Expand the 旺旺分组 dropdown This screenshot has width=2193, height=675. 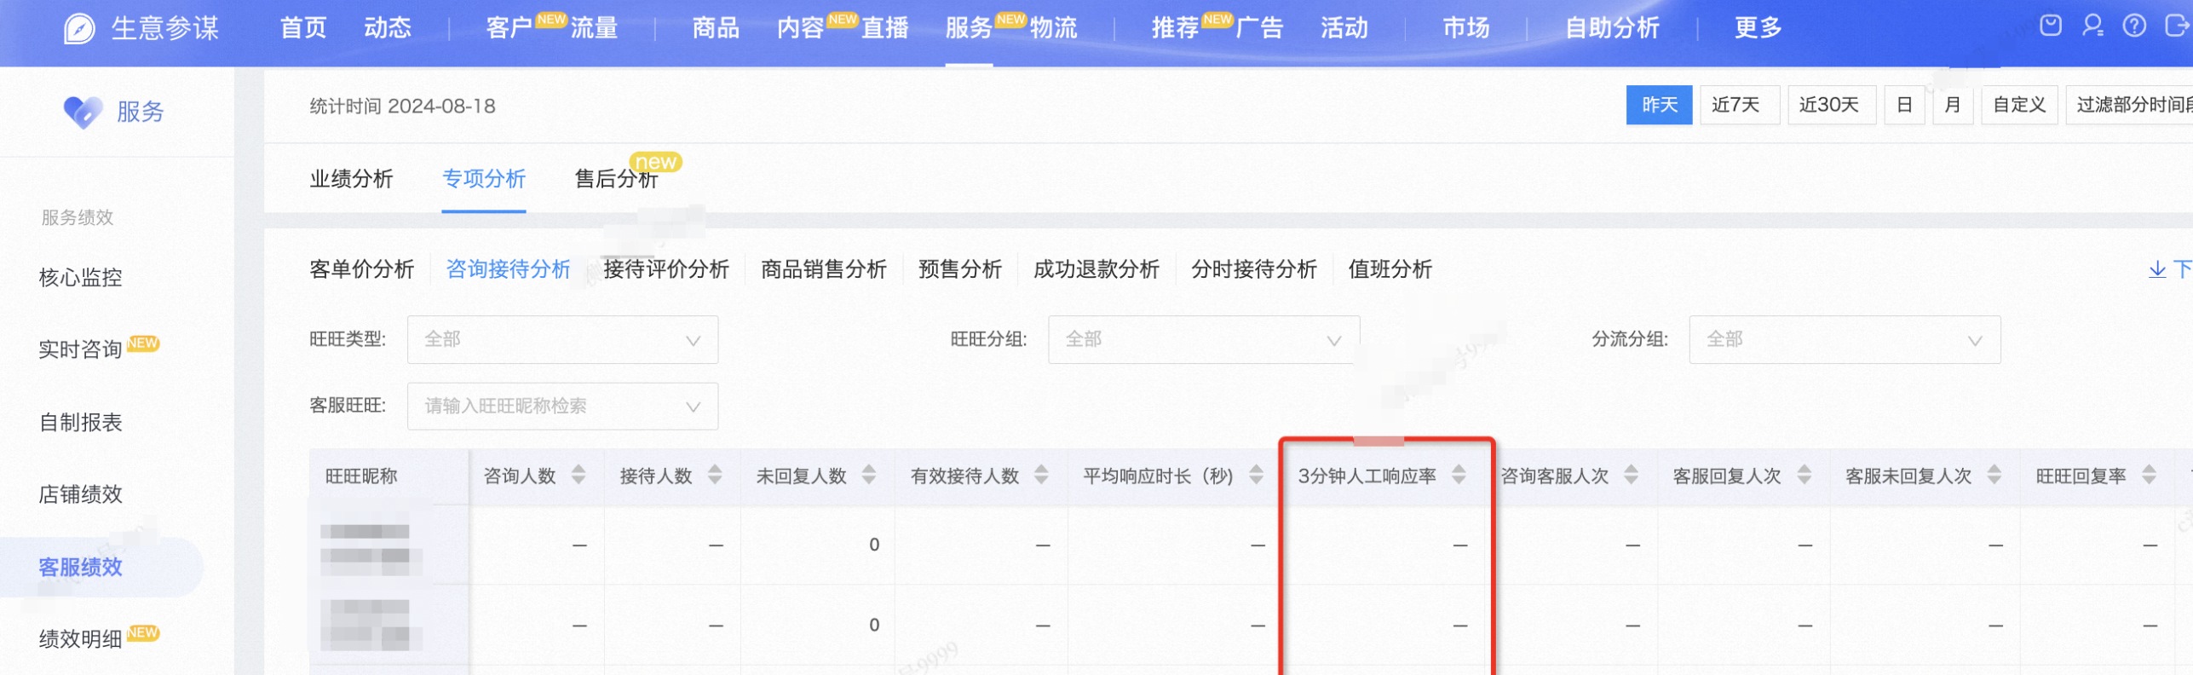[x=1203, y=339]
